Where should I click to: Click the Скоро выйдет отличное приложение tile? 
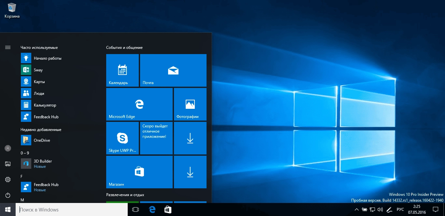coord(156,138)
